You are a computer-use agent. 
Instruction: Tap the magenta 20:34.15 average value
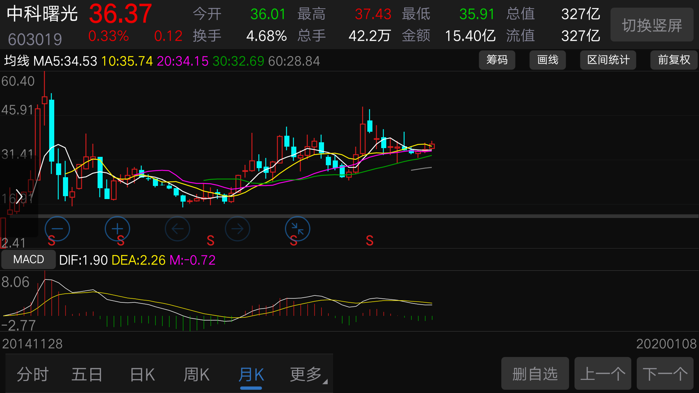183,61
